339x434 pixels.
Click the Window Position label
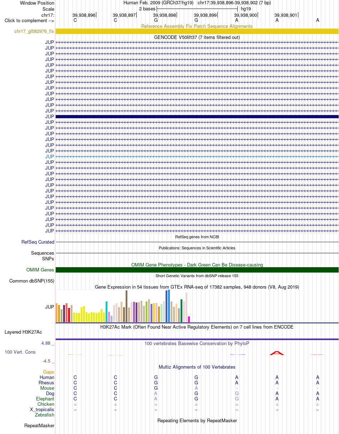click(37, 3)
